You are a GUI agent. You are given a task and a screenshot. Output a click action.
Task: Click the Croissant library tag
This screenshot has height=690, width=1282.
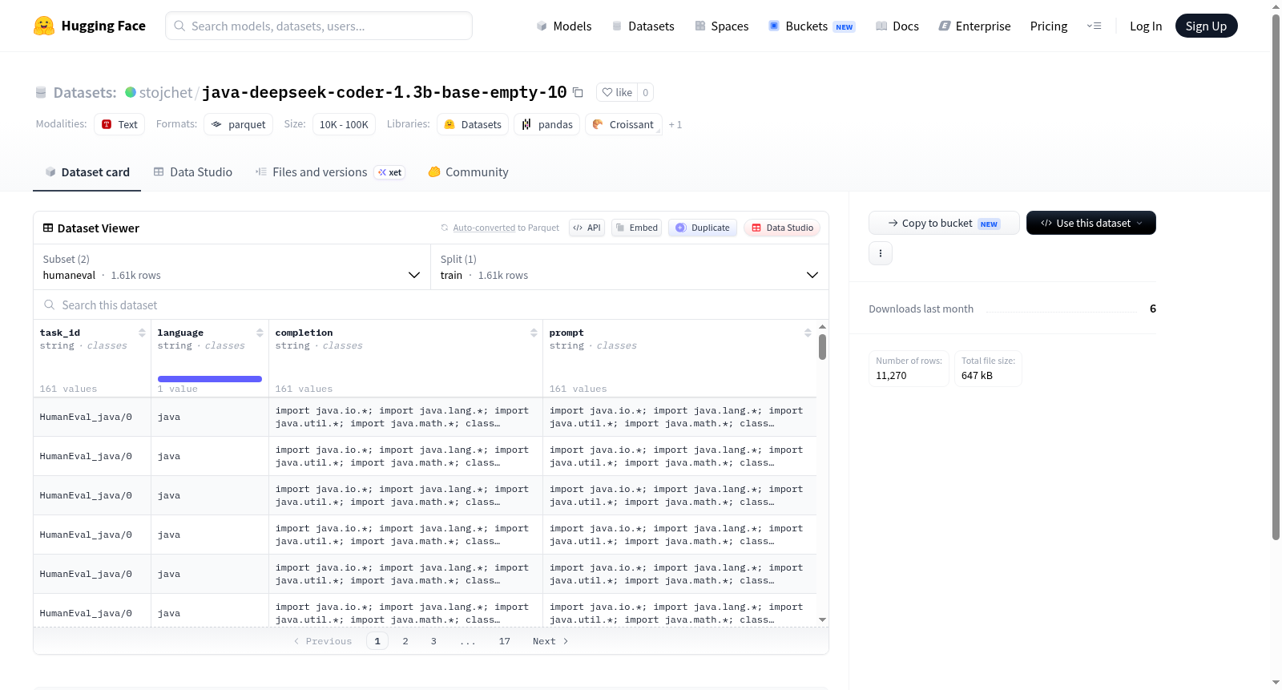[x=623, y=124]
